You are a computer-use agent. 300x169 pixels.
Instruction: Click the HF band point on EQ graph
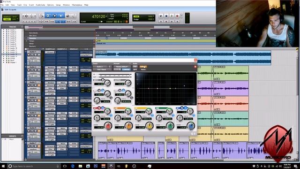[x=184, y=86]
